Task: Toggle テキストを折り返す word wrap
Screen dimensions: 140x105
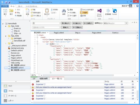Action: pos(87,9)
